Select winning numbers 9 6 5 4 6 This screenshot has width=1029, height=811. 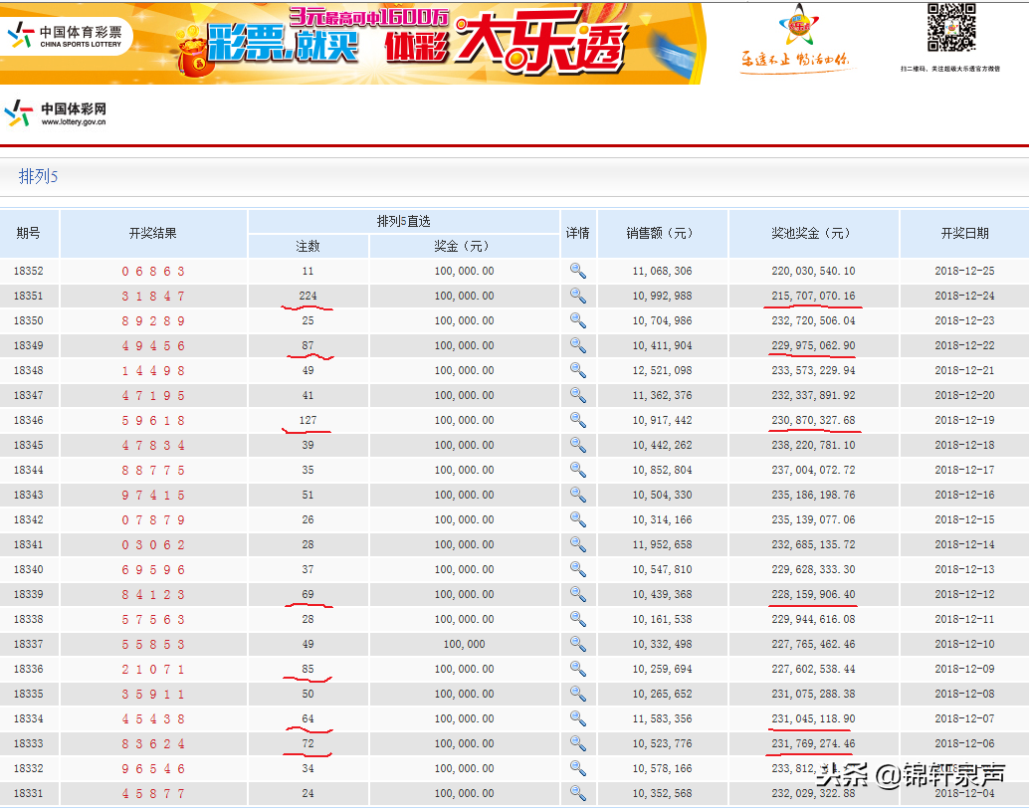tap(153, 768)
